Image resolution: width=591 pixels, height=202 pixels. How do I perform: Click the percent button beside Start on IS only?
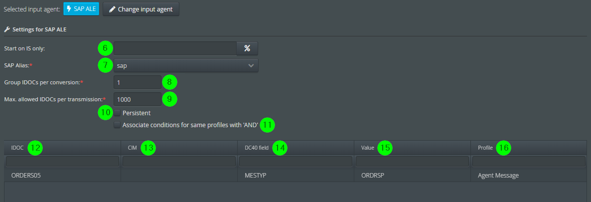point(247,48)
